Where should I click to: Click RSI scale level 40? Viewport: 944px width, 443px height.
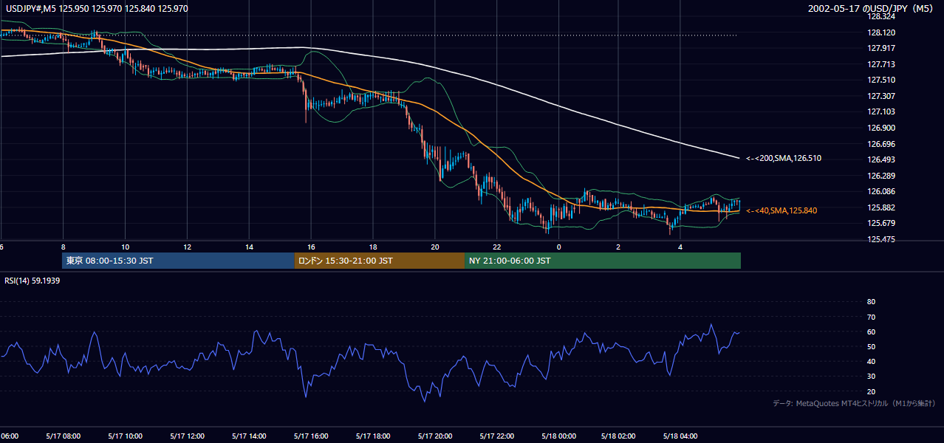[x=871, y=361]
